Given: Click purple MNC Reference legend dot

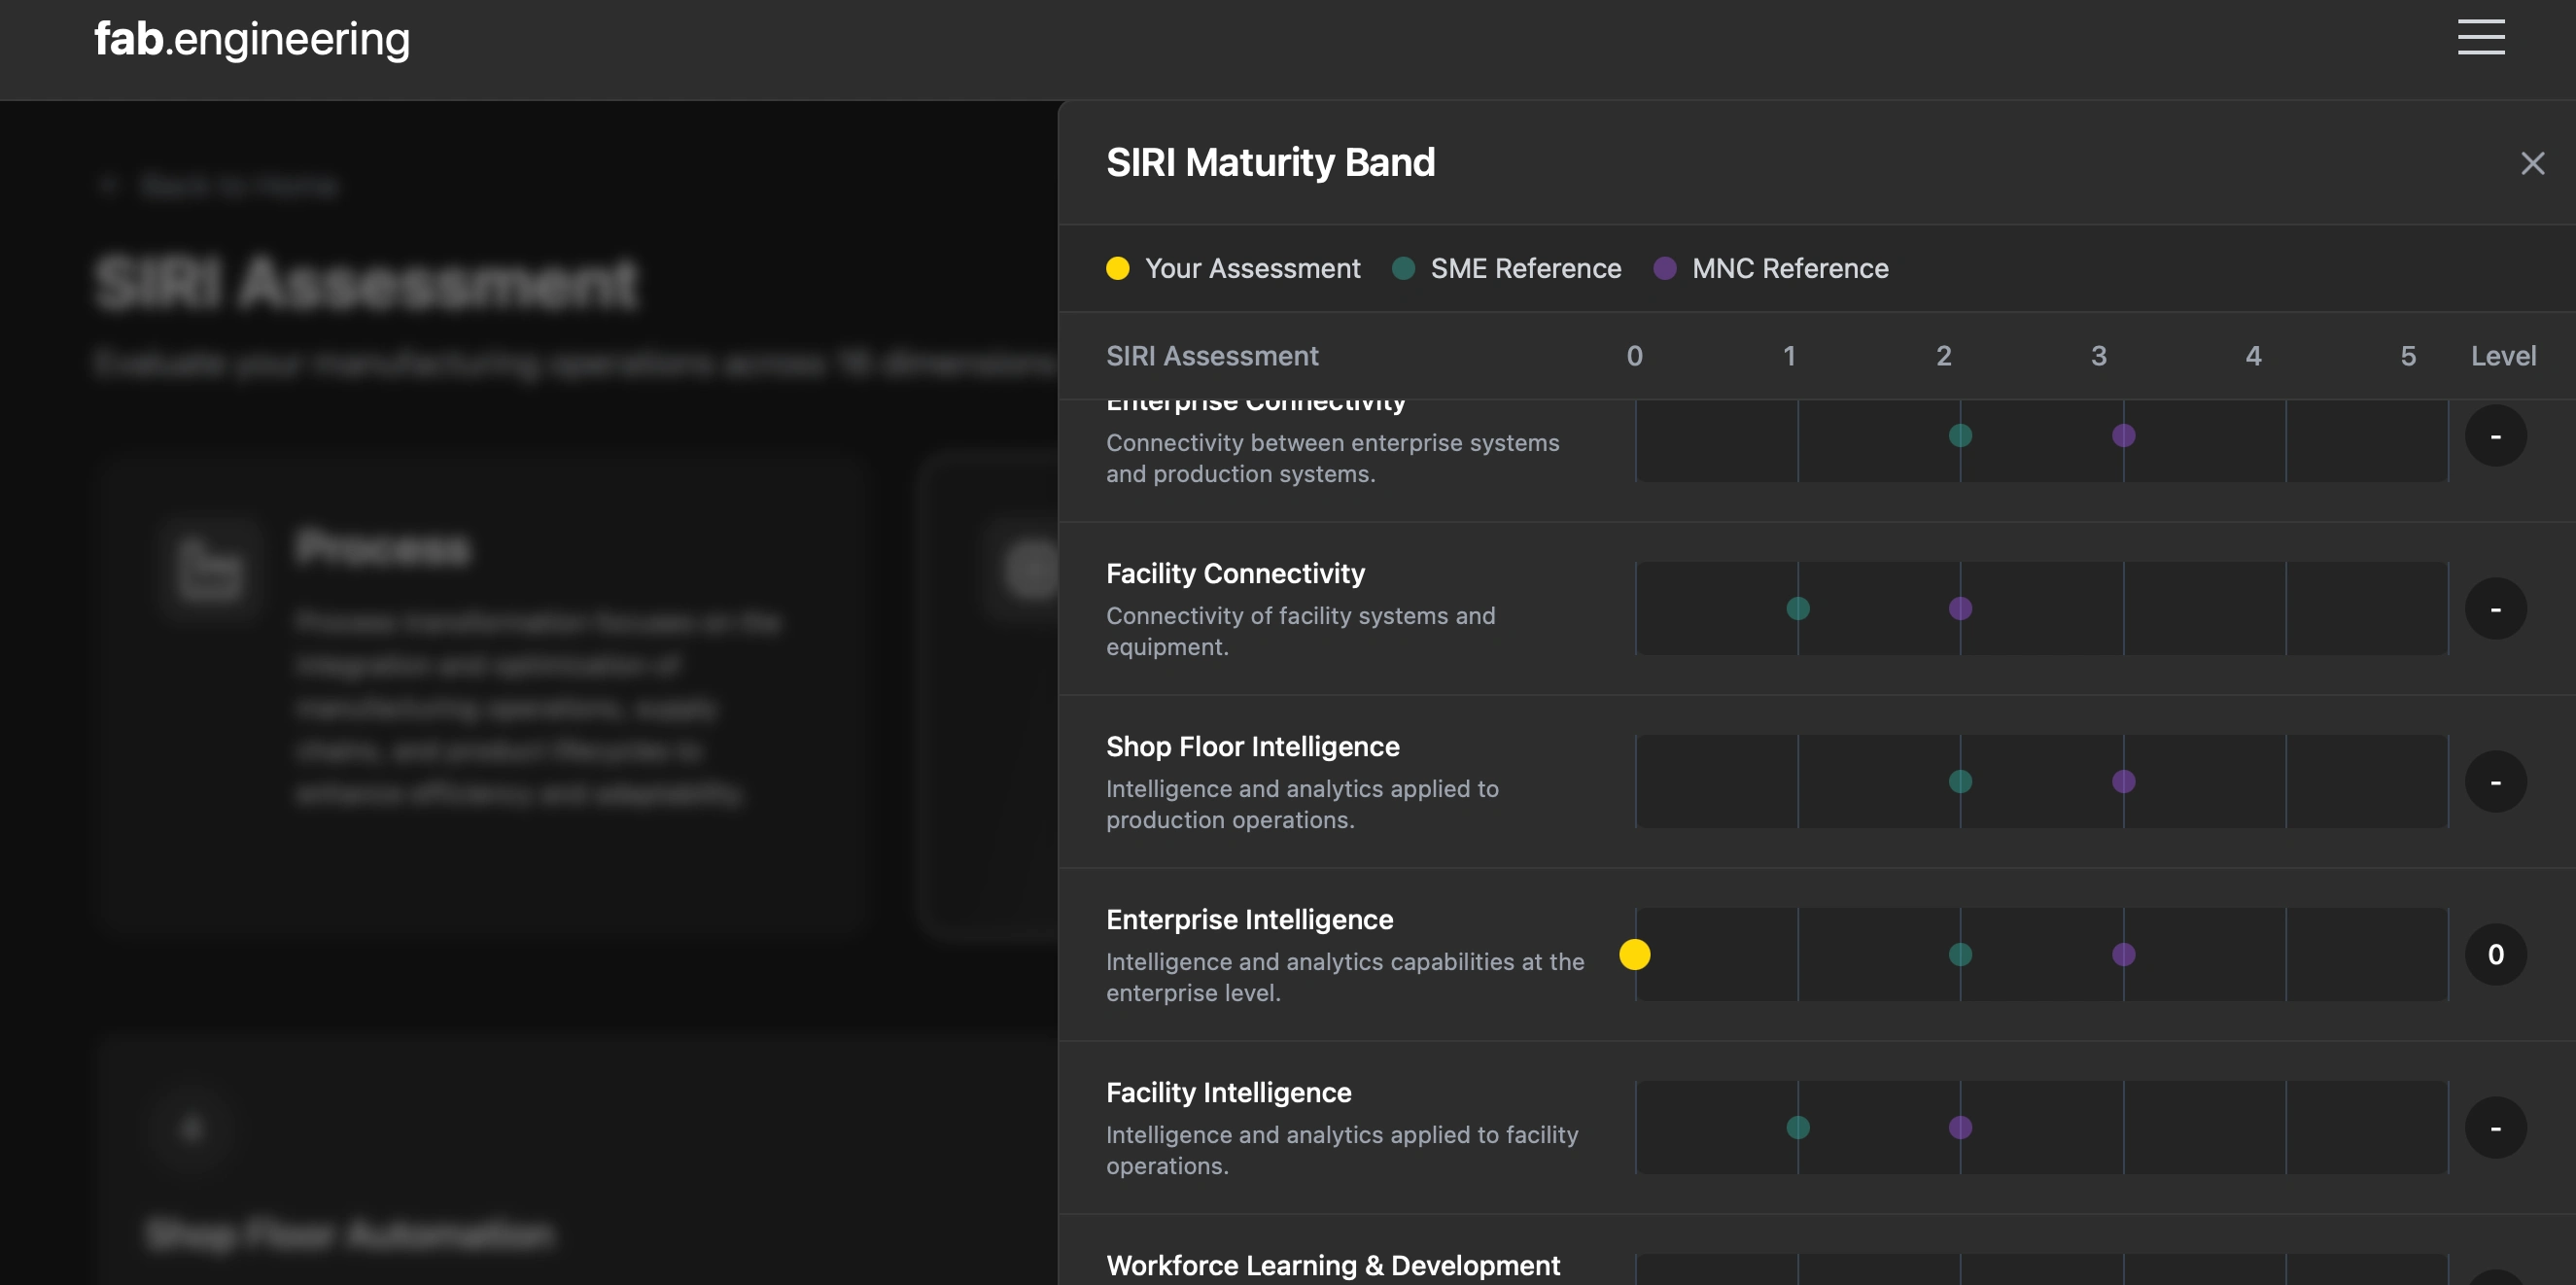Looking at the screenshot, I should click(x=1664, y=268).
